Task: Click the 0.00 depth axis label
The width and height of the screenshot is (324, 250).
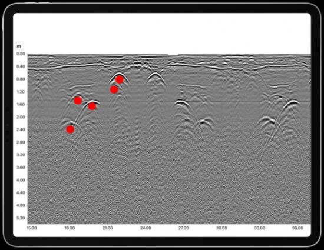Action: [21, 54]
